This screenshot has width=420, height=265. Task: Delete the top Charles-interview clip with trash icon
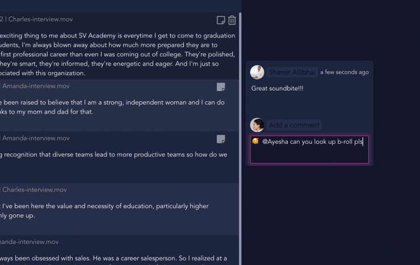tap(232, 20)
